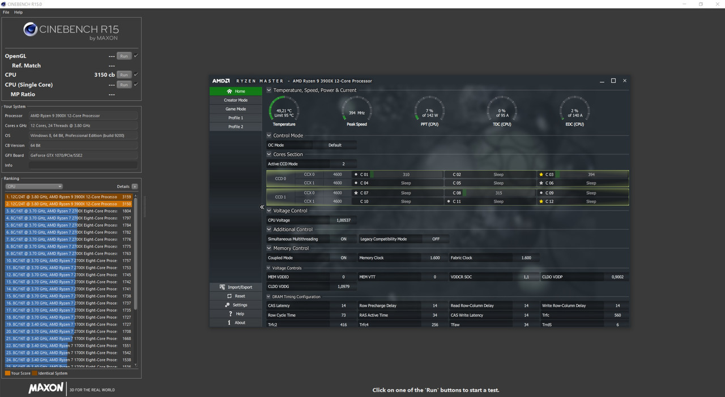Image resolution: width=725 pixels, height=397 pixels.
Task: Collapse the Cores Section
Action: (270, 154)
